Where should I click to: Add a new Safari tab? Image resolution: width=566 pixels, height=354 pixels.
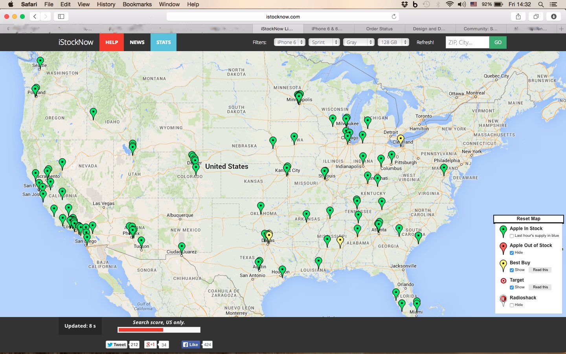[x=561, y=29]
